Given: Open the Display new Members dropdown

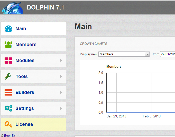Looking at the screenshot, I should click(x=124, y=54).
